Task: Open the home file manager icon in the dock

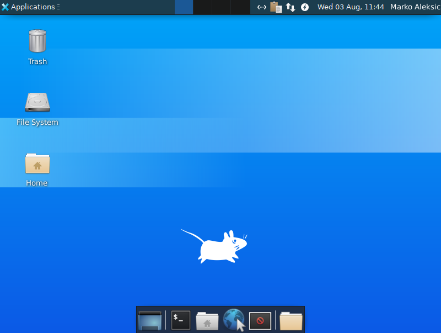Action: 207,320
